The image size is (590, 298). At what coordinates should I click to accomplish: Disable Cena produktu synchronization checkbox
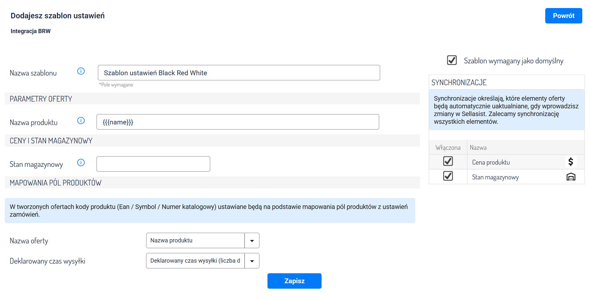448,161
